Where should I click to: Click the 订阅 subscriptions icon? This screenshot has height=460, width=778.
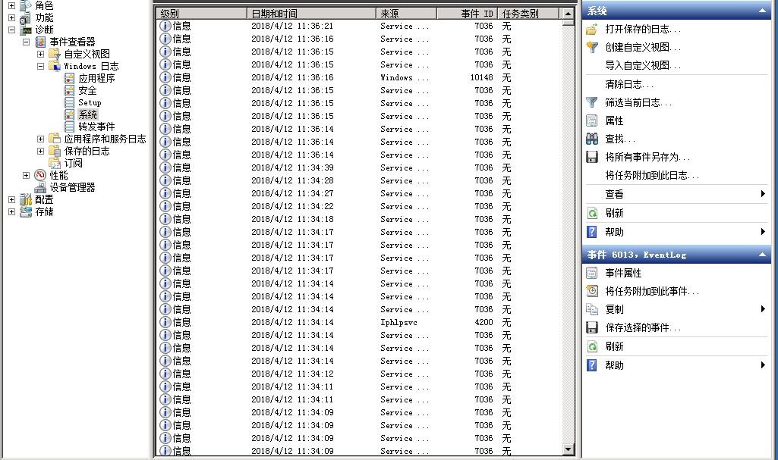[x=55, y=164]
